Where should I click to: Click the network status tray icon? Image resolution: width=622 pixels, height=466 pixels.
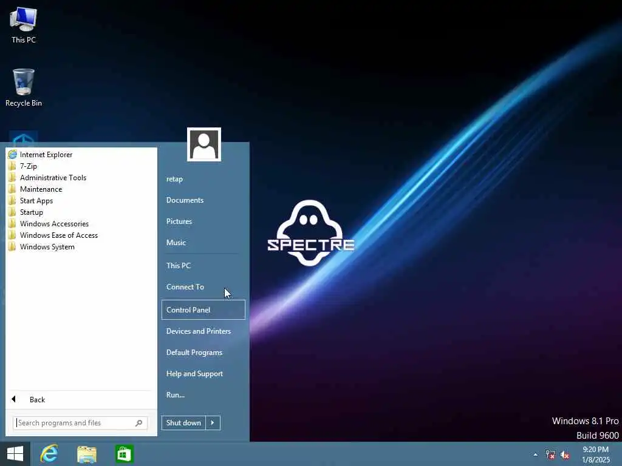tap(550, 454)
